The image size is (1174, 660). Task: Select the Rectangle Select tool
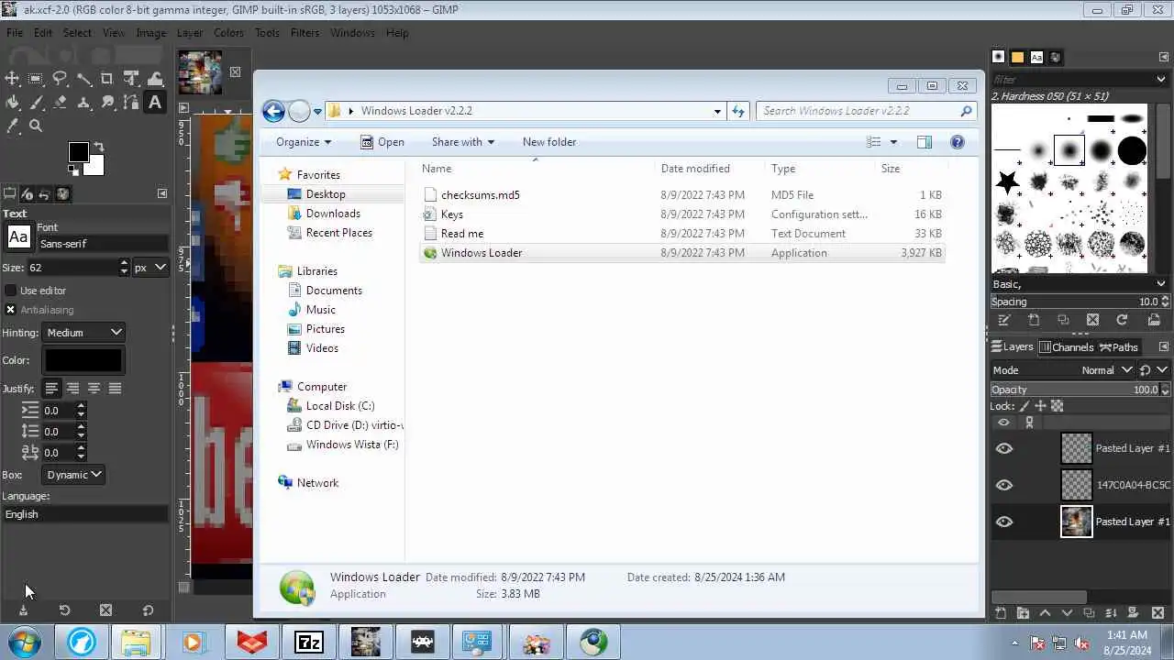36,79
